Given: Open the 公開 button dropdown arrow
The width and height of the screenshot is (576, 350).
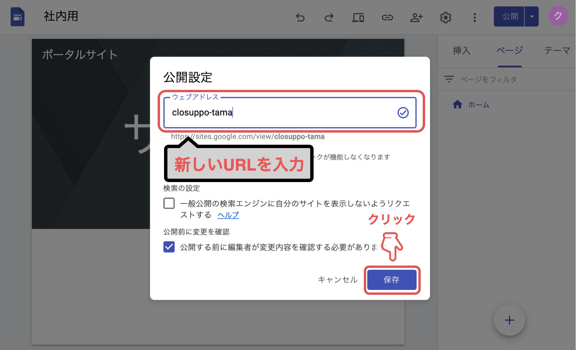Looking at the screenshot, I should (532, 16).
